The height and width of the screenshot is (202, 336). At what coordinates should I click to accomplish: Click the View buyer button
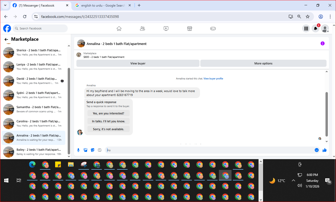coord(138,63)
